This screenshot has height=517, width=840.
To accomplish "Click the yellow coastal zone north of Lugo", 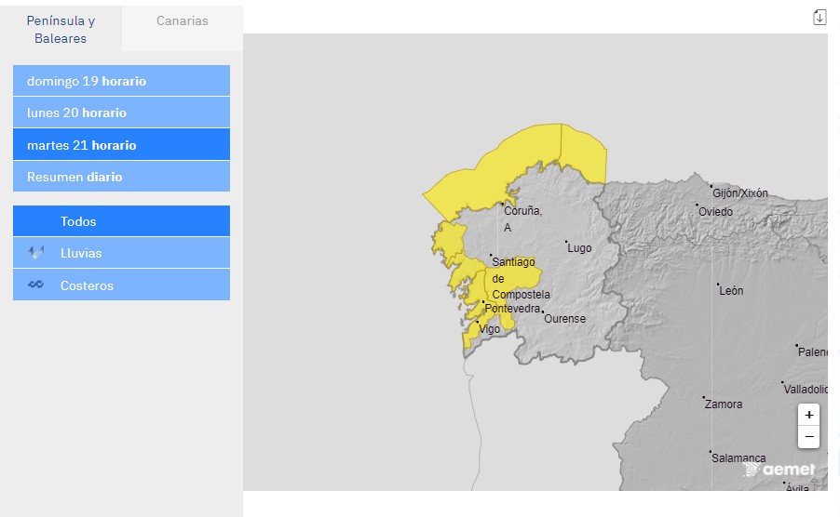I will pos(582,153).
